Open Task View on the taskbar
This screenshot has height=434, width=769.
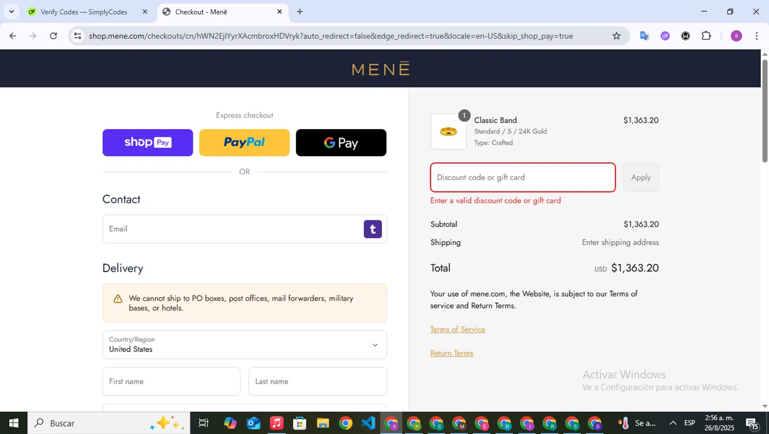coord(204,423)
